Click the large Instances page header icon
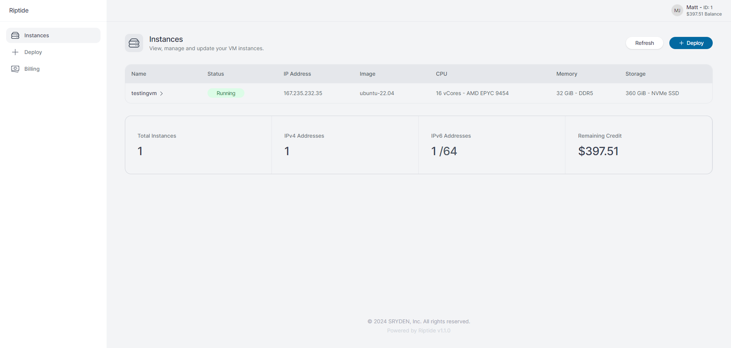 click(x=134, y=43)
